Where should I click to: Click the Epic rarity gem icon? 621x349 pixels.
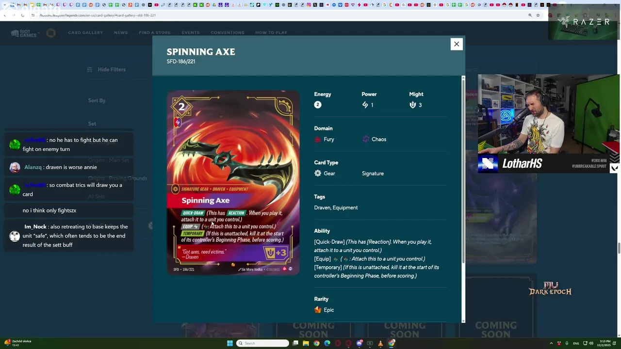(x=318, y=310)
